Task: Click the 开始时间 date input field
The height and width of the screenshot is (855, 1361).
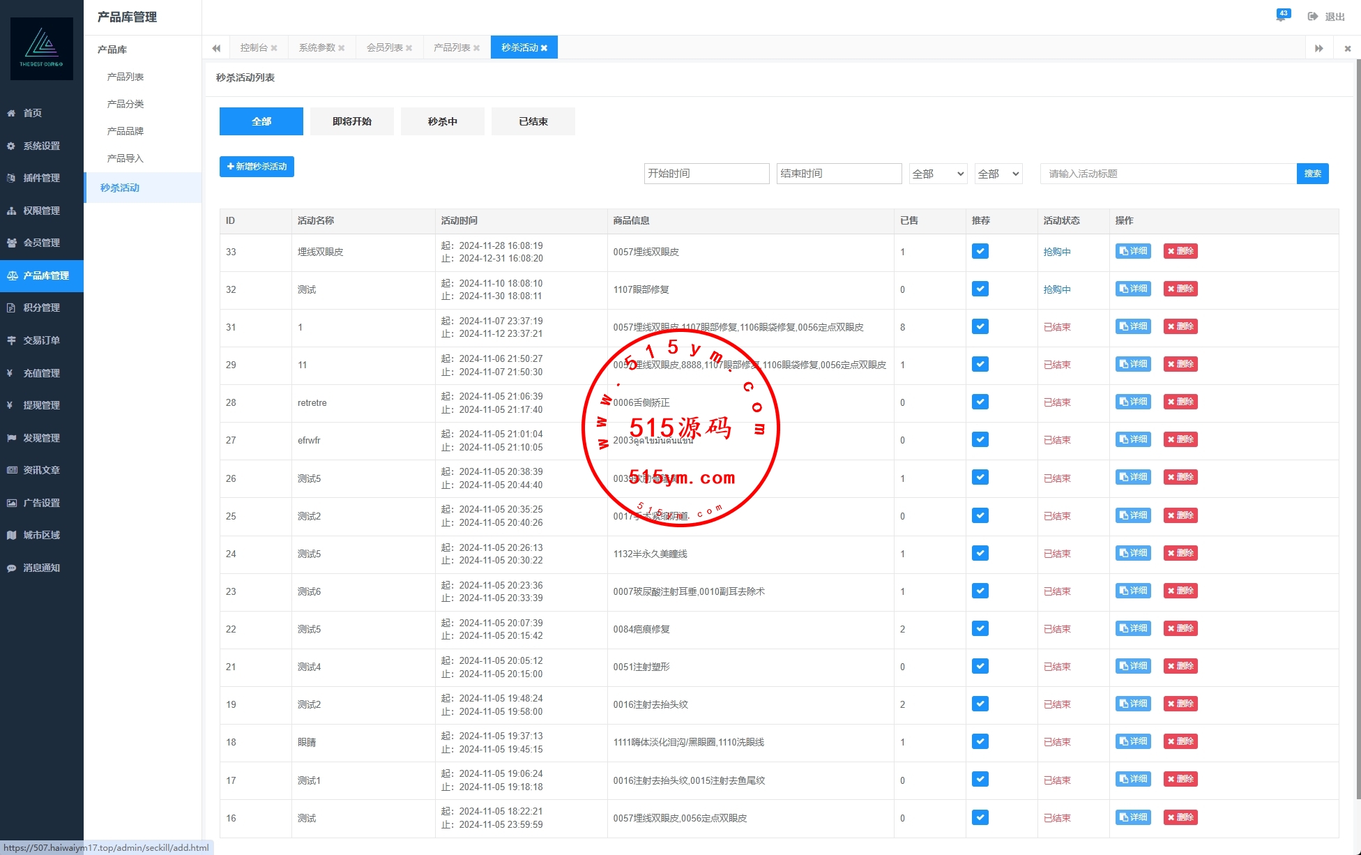Action: pyautogui.click(x=706, y=174)
